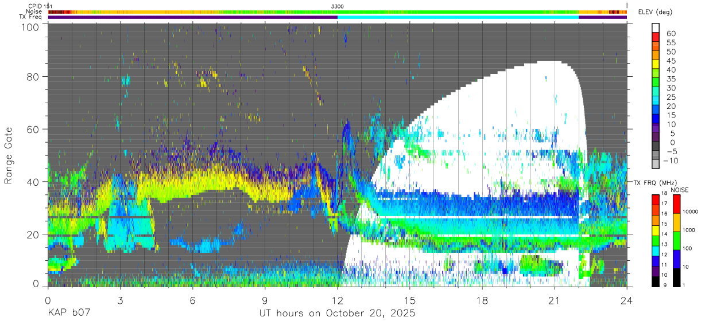Click the 15 tick on UT hours axis
Image resolution: width=705 pixels, height=325 pixels.
coord(410,300)
